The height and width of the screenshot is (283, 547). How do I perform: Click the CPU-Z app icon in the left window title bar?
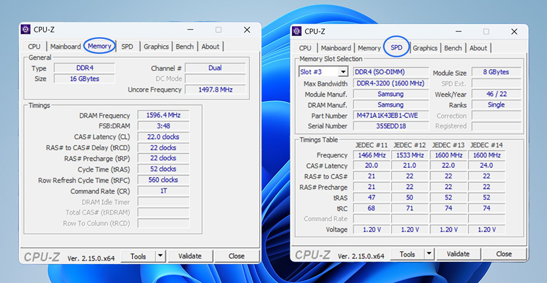click(x=25, y=30)
